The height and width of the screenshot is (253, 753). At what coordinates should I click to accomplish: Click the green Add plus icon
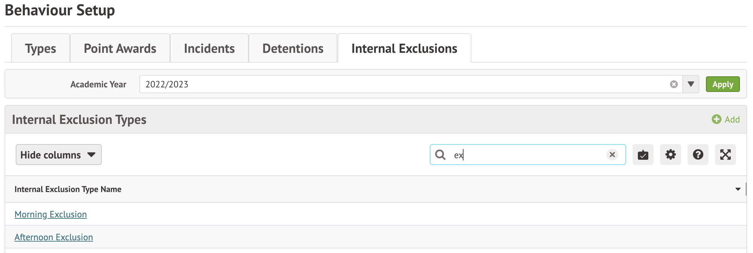pos(716,119)
